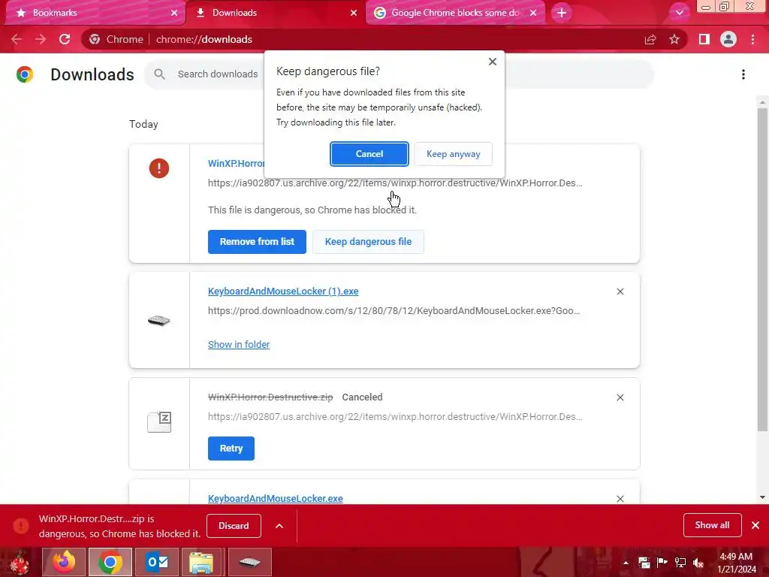This screenshot has width=769, height=577.
Task: Click the muted volume tray icon
Action: point(698,563)
